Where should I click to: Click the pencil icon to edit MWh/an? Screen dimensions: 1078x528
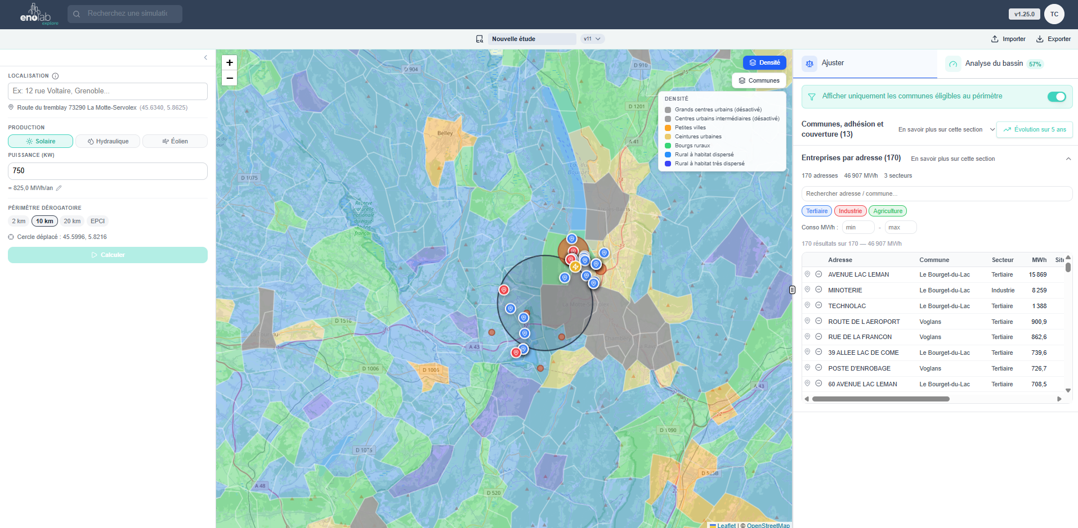(59, 188)
